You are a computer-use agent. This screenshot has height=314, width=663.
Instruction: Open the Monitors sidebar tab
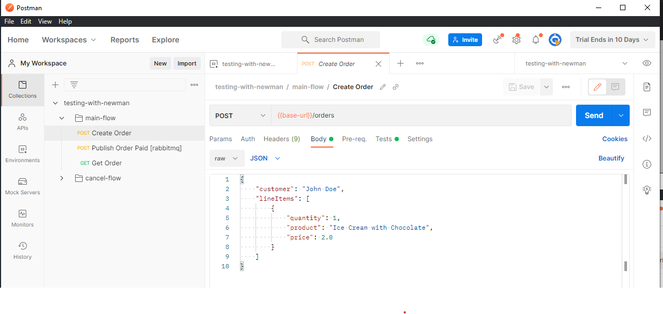(x=23, y=218)
